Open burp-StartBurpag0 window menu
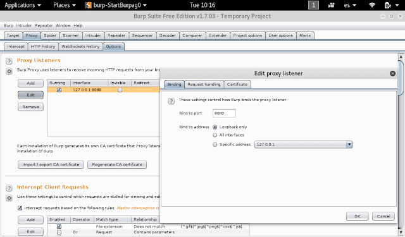This screenshot has width=405, height=237. coord(116,5)
